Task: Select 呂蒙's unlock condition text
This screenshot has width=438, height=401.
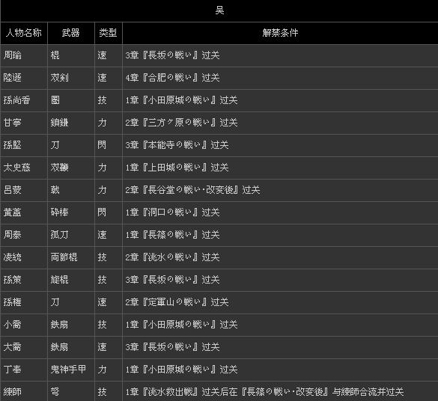Action: (192, 190)
